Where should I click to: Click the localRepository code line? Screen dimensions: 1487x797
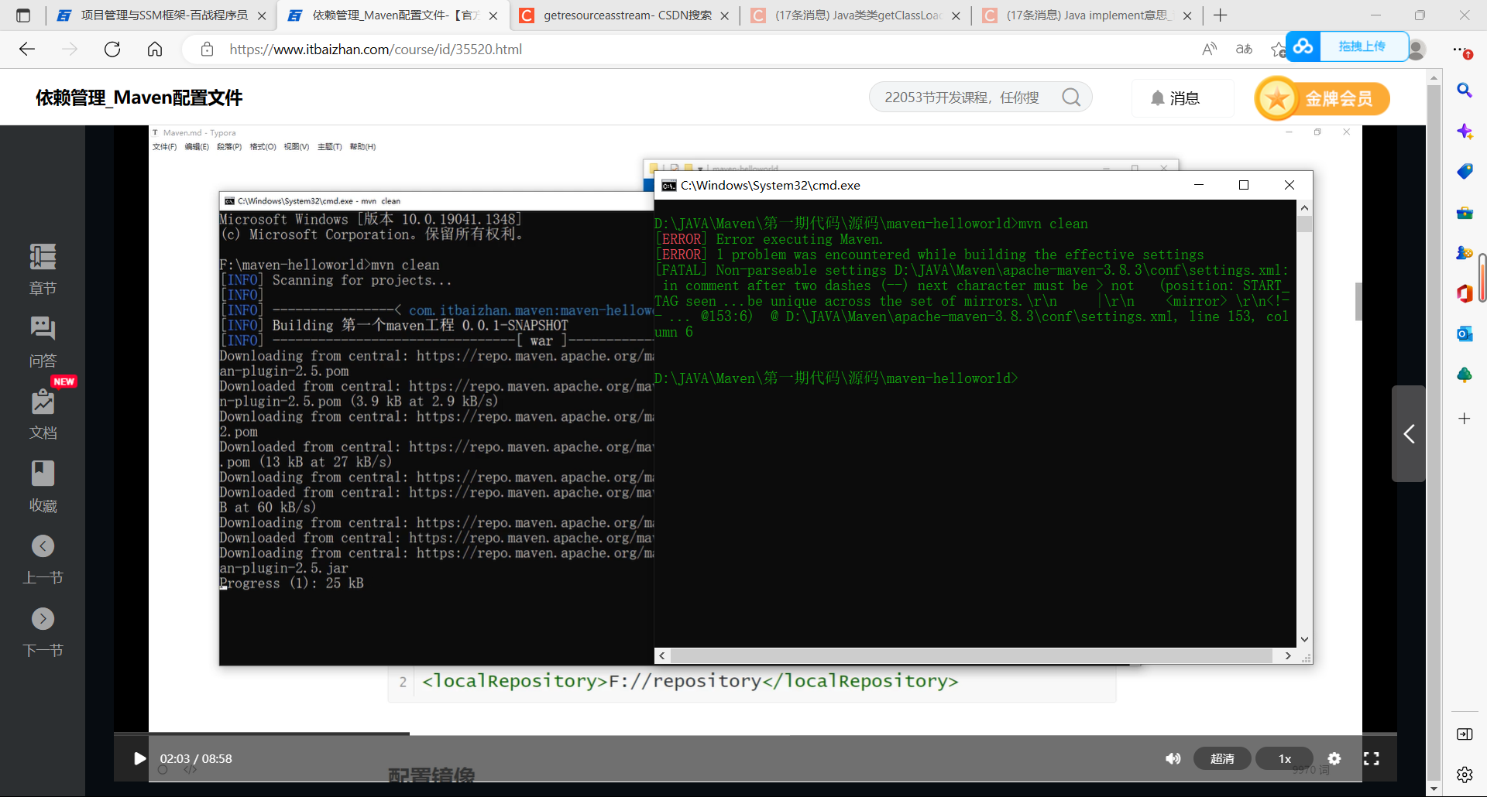coord(690,681)
